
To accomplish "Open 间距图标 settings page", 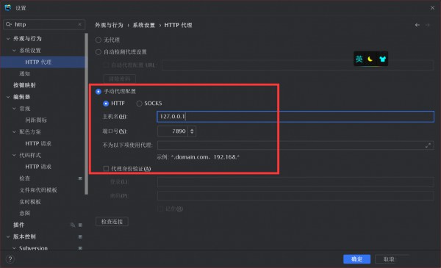I will (x=36, y=120).
